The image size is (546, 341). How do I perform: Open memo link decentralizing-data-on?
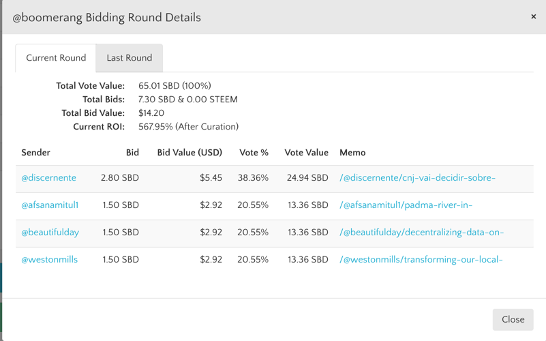[421, 233]
